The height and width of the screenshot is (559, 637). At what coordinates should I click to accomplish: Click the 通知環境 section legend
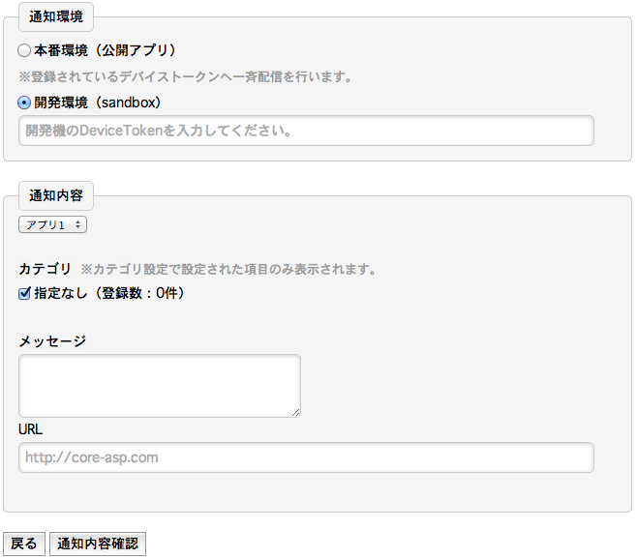(56, 17)
